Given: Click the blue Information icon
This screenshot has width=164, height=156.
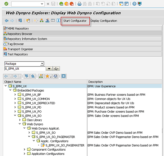Looking at the screenshot, I should tap(58, 20).
